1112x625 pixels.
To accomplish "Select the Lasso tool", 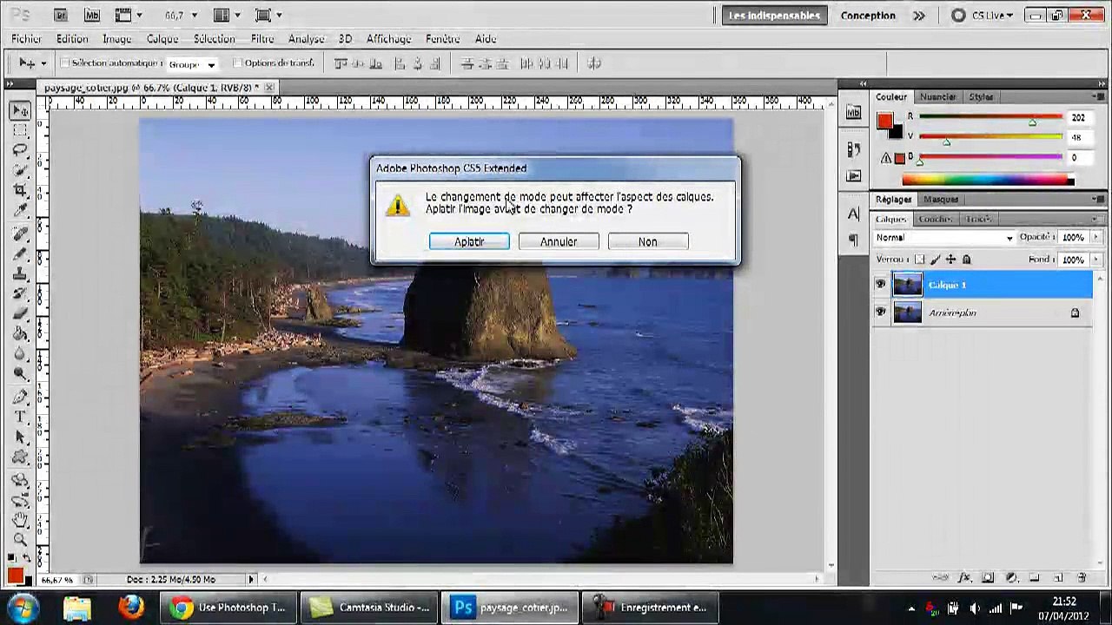I will point(20,151).
